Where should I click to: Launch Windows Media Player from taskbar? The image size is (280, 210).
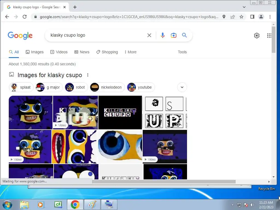(x=41, y=205)
